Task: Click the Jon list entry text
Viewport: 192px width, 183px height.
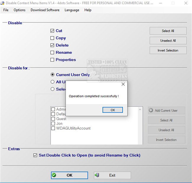Action: (x=59, y=124)
